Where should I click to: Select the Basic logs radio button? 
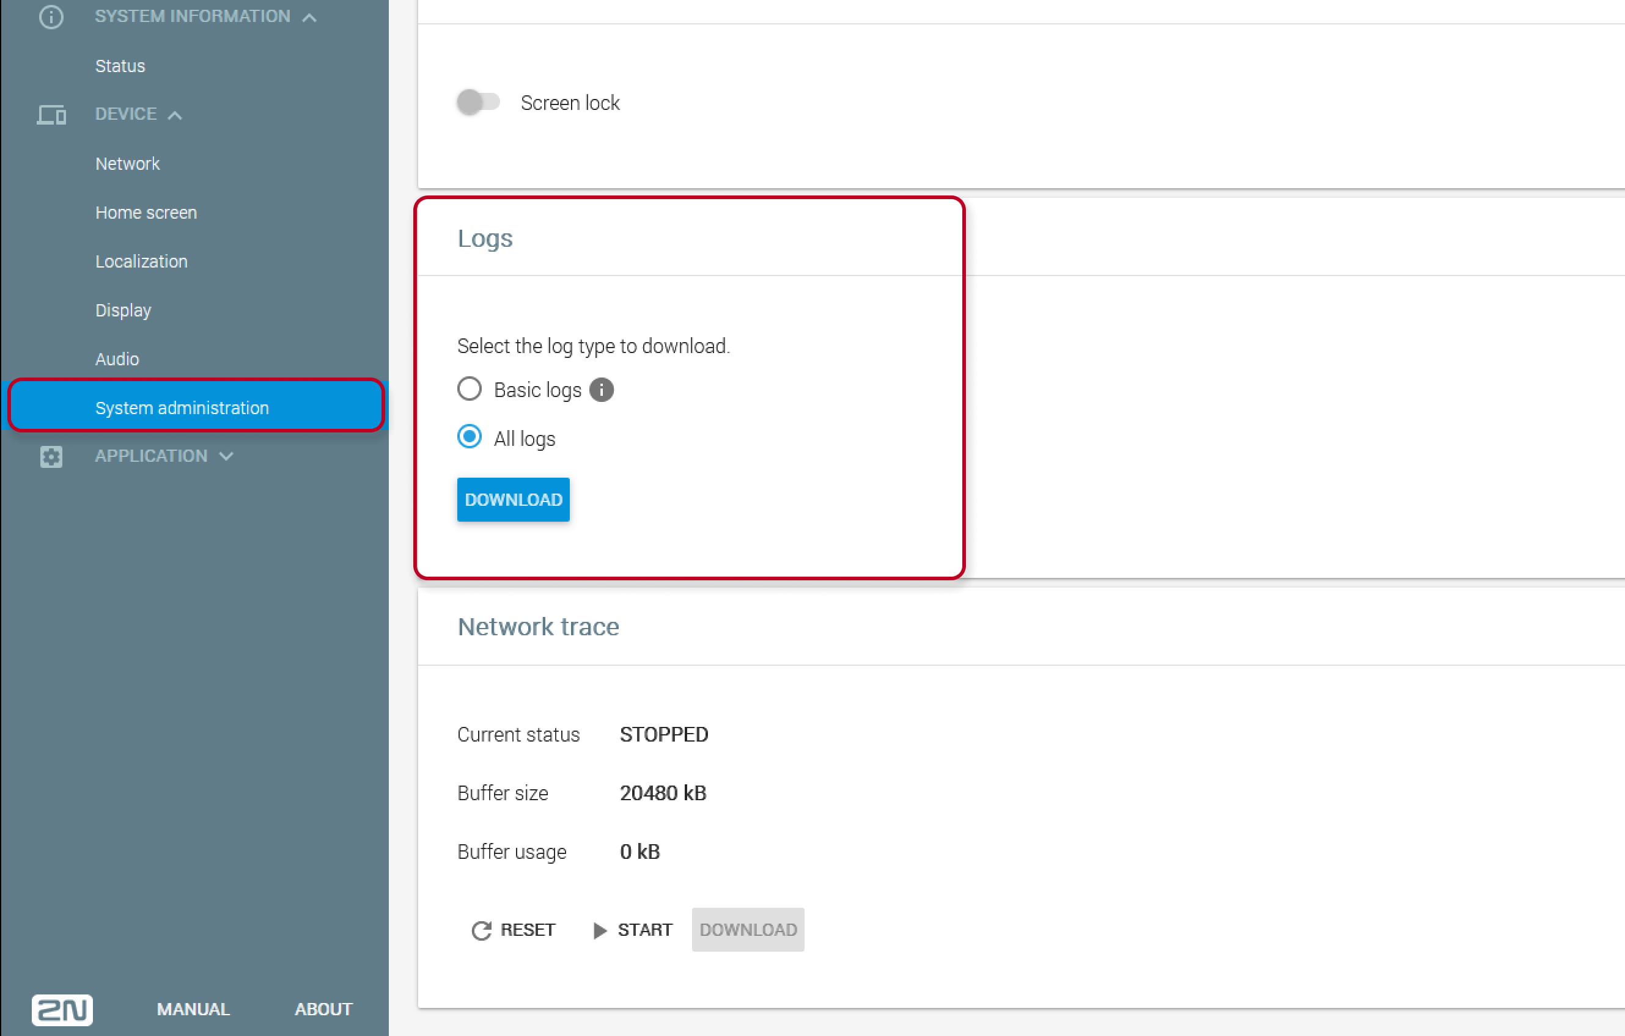(x=469, y=389)
